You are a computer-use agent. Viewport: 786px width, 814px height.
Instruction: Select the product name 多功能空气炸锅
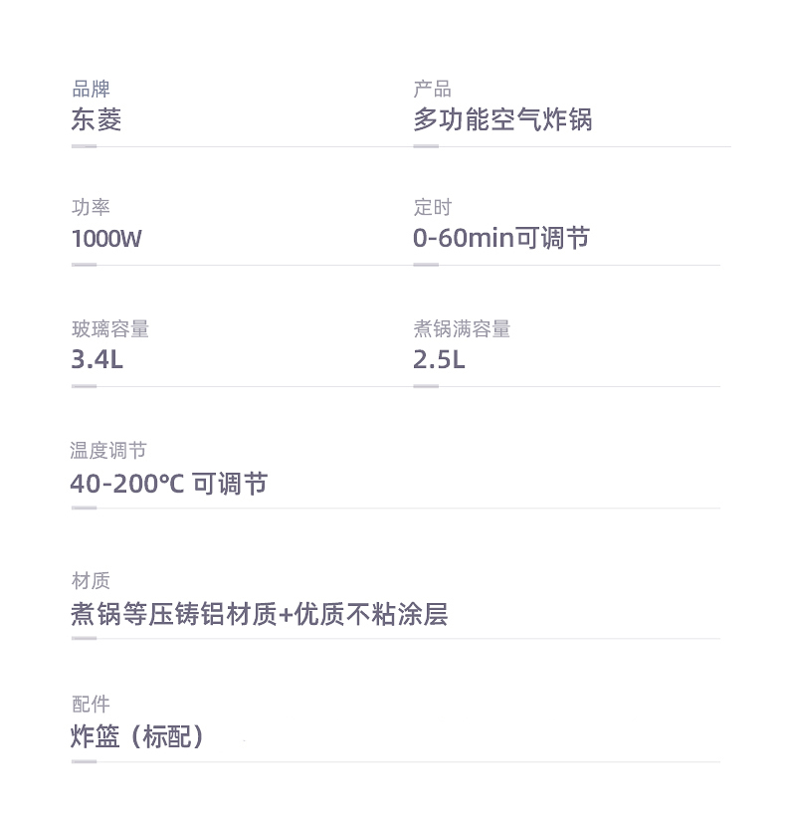point(502,119)
